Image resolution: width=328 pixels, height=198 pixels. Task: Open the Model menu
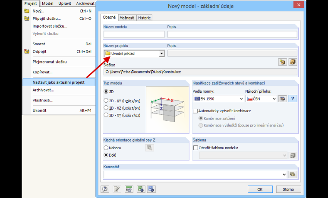click(x=47, y=3)
